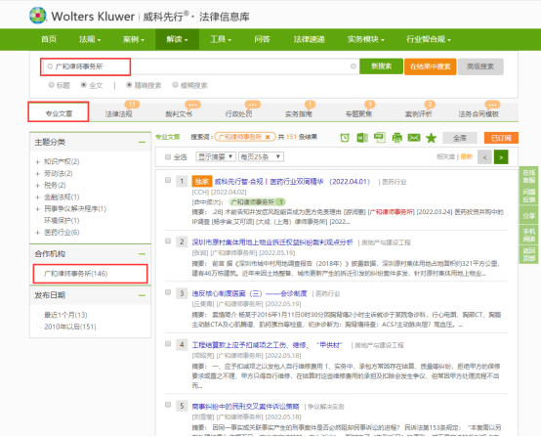Print results with the printer icon

(397, 138)
